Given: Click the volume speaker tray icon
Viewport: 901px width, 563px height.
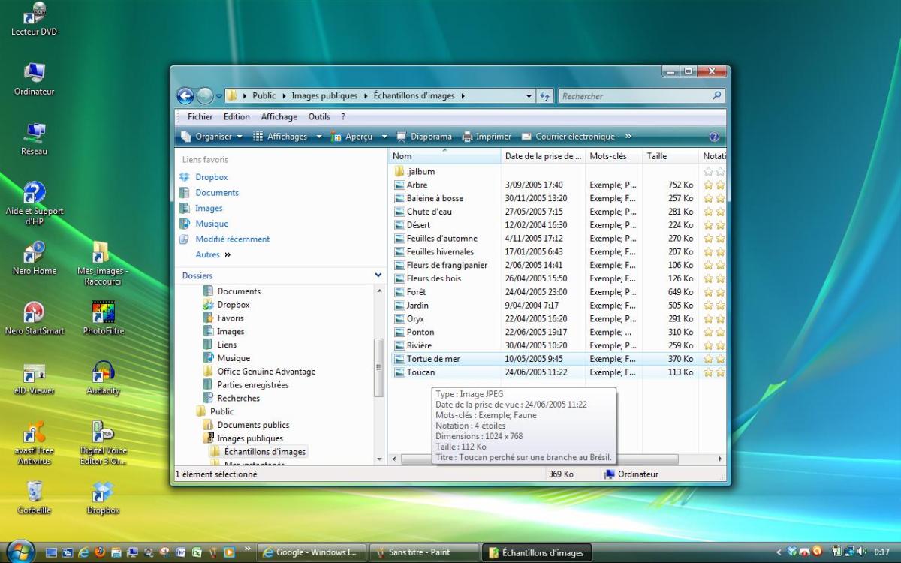Looking at the screenshot, I should coord(860,552).
